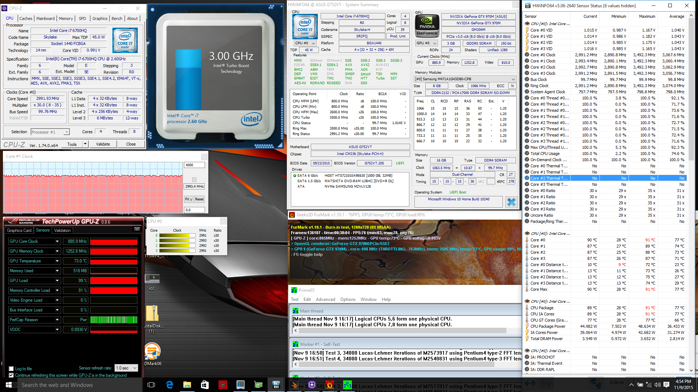
Task: Click the 4000 maximum value field in clock graph
Action: [194, 165]
